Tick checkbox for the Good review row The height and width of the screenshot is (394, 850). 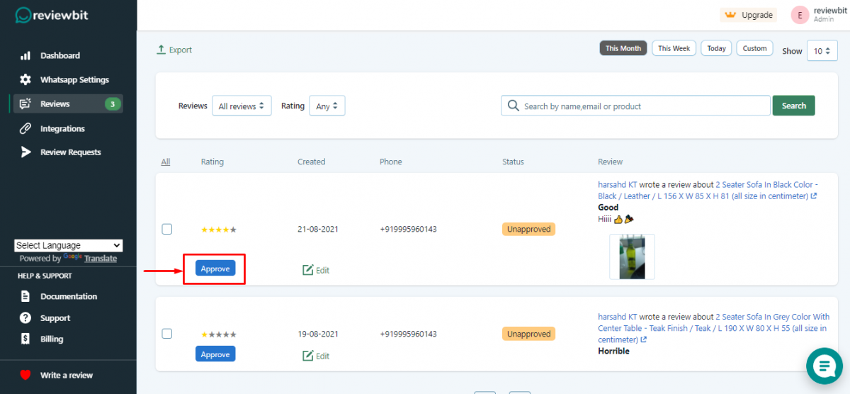coord(167,229)
